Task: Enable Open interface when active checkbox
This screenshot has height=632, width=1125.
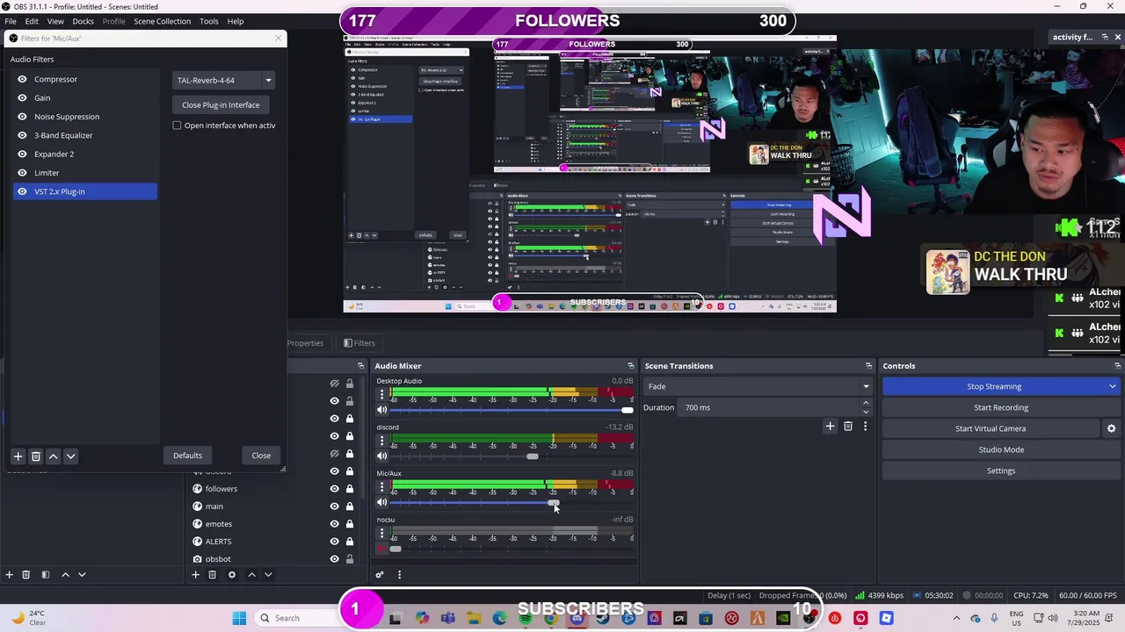Action: click(177, 126)
